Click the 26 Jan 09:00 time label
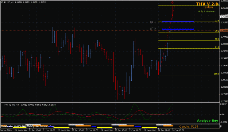 [164, 131]
